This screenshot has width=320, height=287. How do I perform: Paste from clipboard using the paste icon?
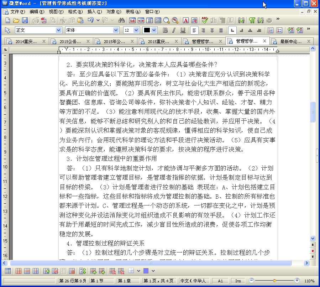pos(80,20)
